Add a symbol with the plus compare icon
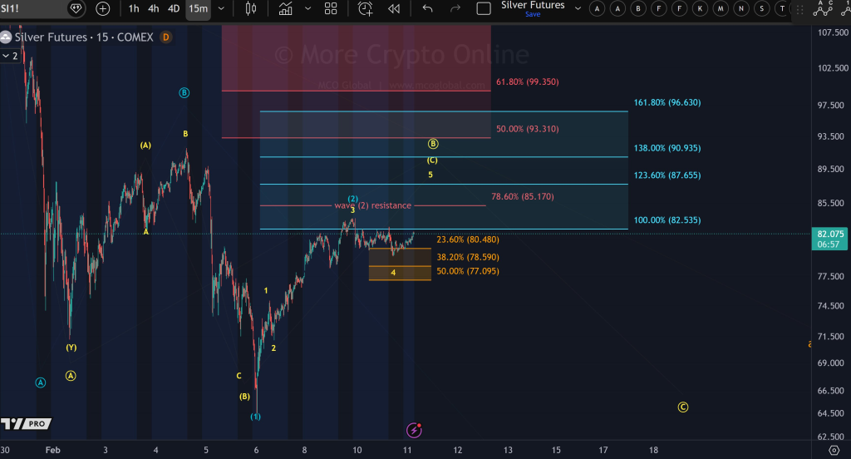This screenshot has height=459, width=851. click(x=102, y=8)
